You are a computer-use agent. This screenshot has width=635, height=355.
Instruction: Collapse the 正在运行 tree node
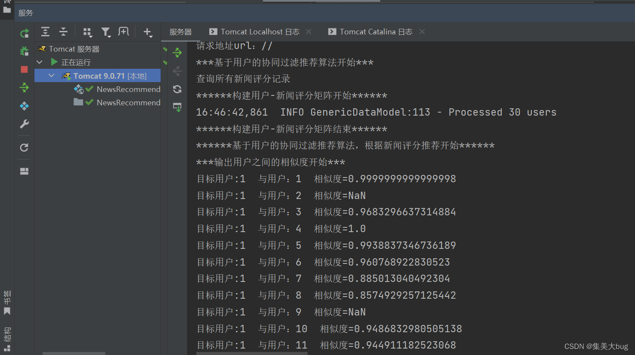pos(40,62)
